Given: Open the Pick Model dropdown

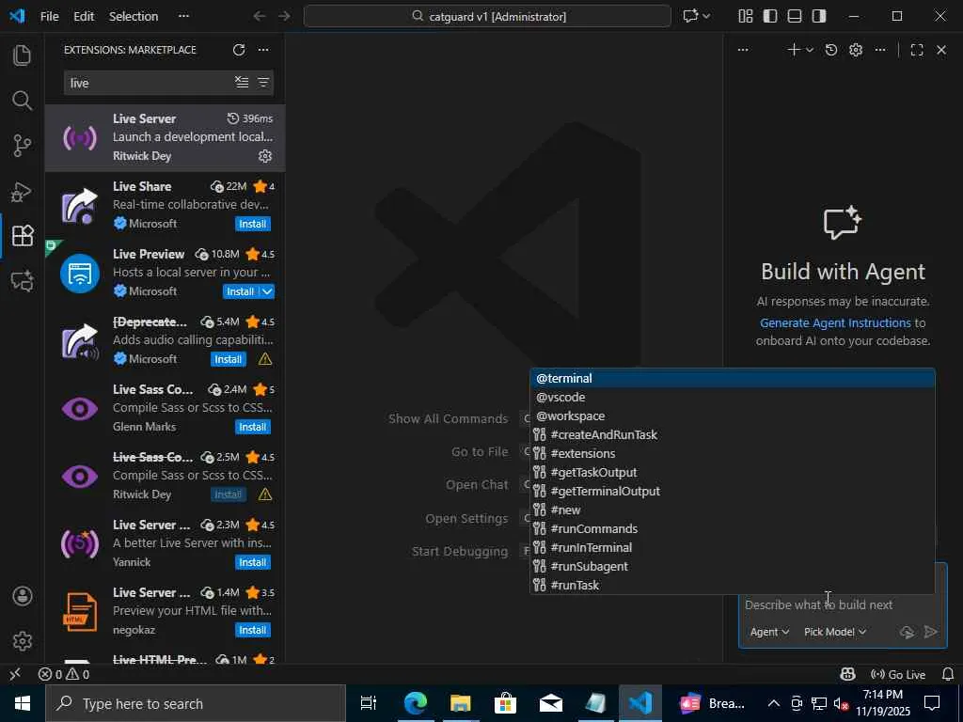Looking at the screenshot, I should coord(835,632).
